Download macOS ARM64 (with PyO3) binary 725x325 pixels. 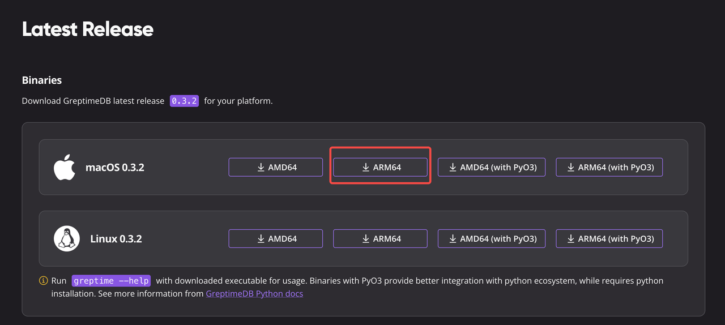pos(609,167)
